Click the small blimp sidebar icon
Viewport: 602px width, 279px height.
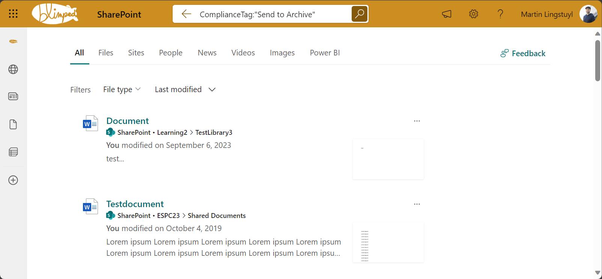click(13, 42)
